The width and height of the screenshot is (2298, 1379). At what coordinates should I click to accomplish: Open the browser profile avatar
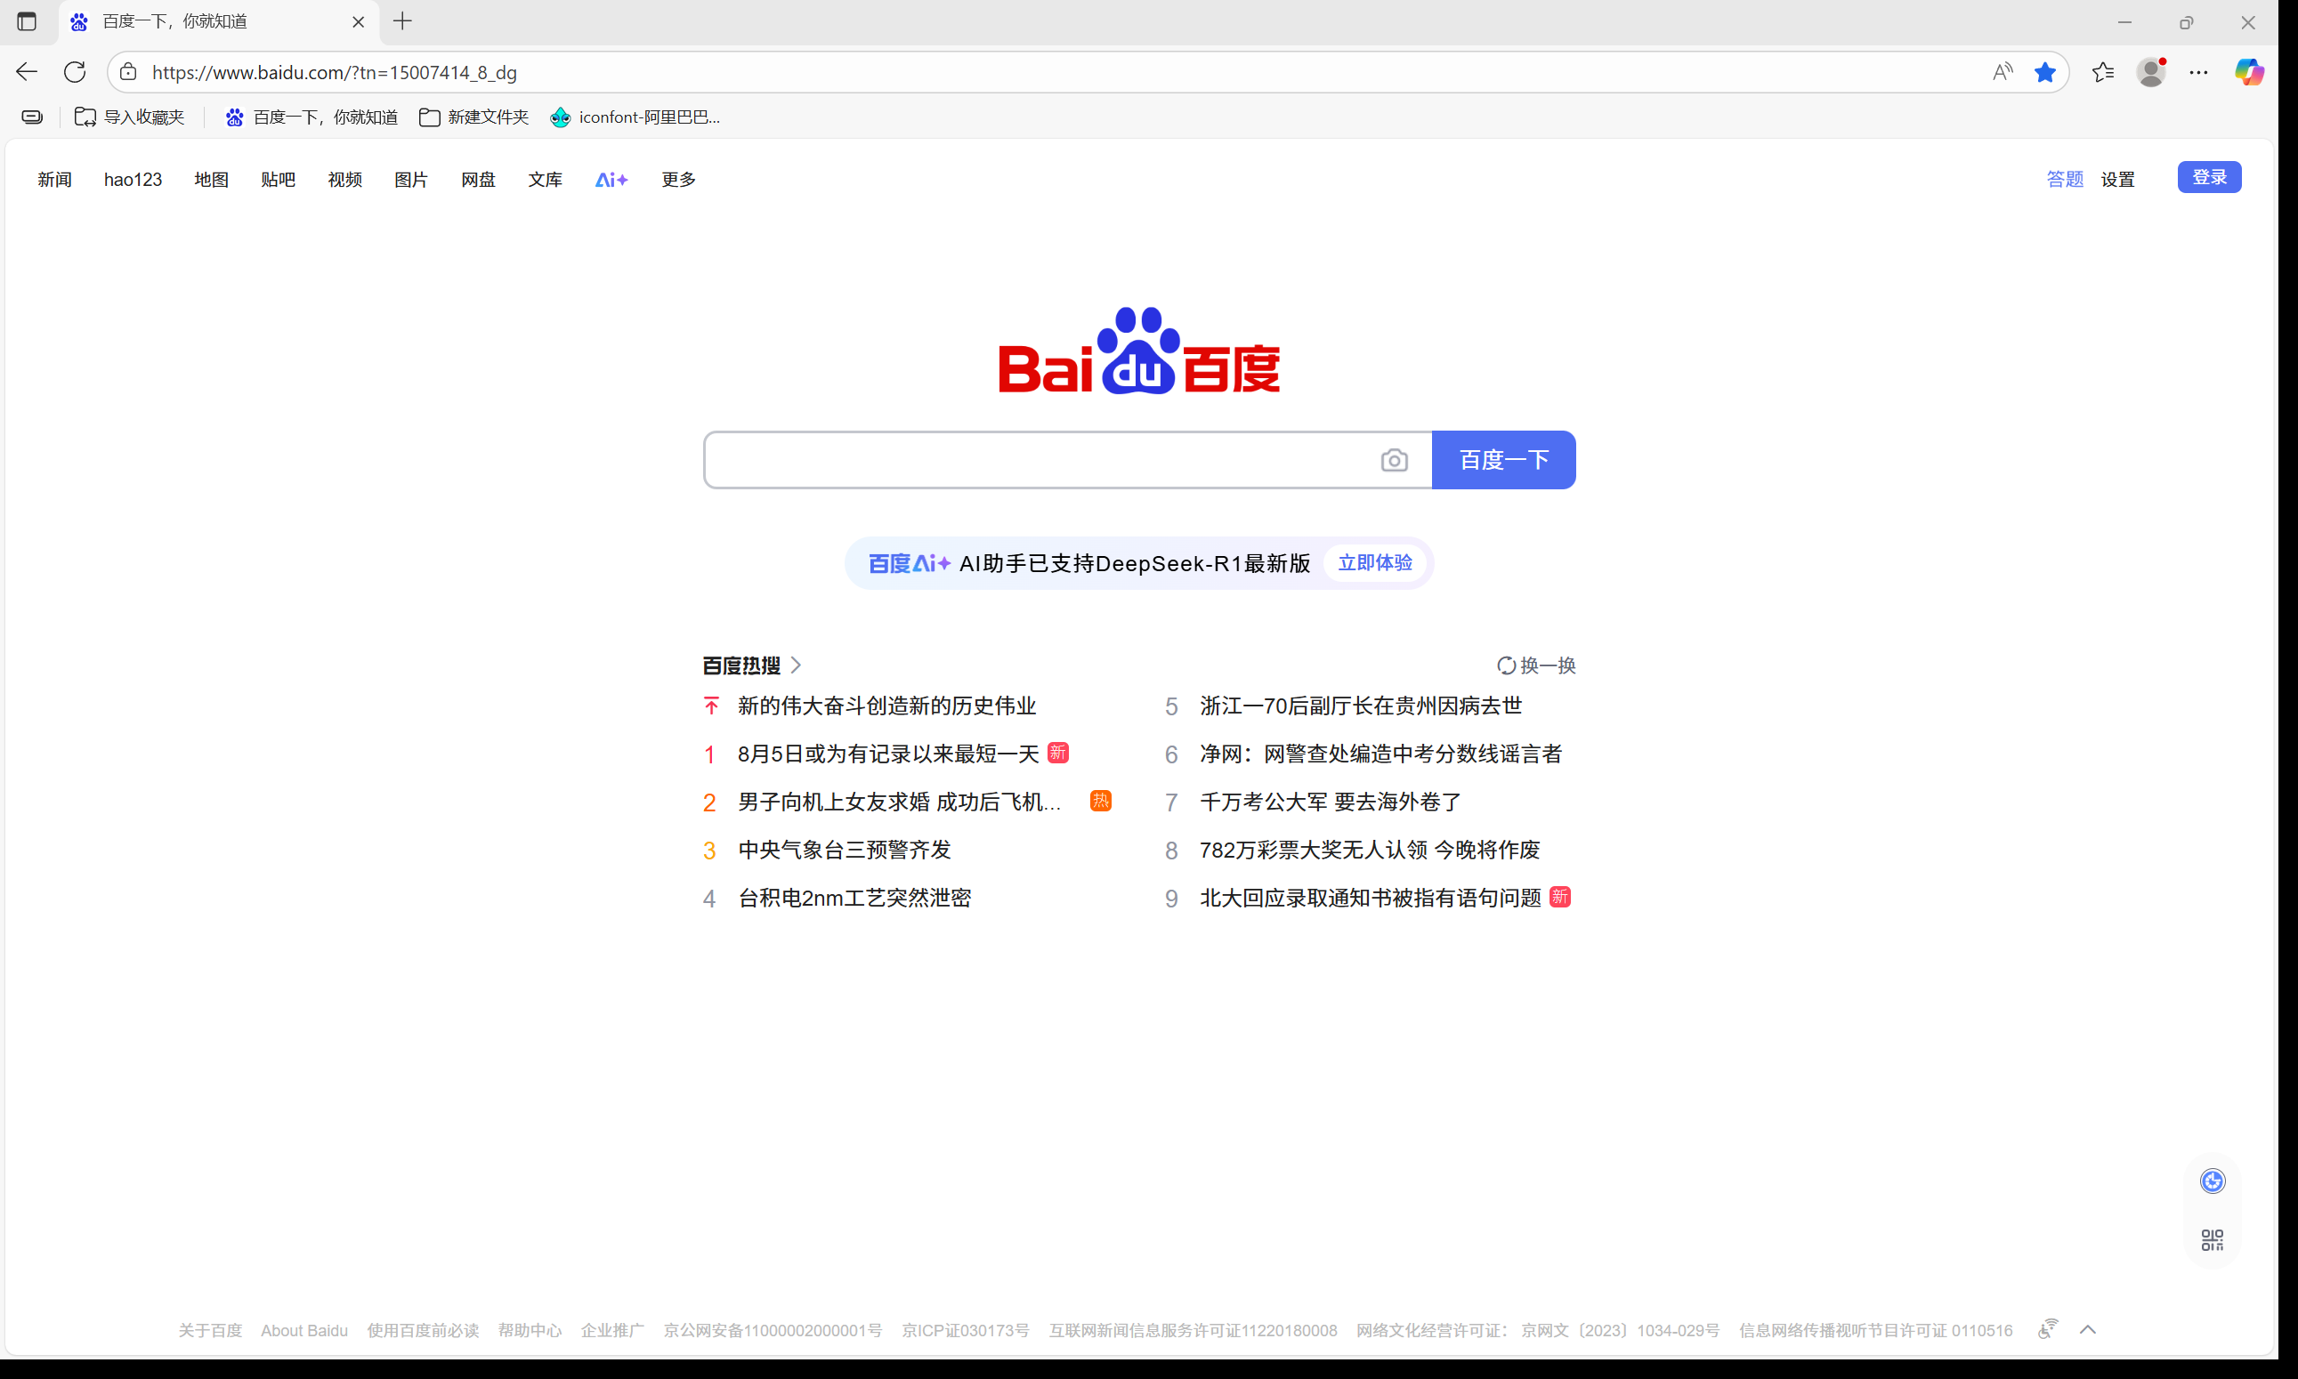[x=2151, y=71]
